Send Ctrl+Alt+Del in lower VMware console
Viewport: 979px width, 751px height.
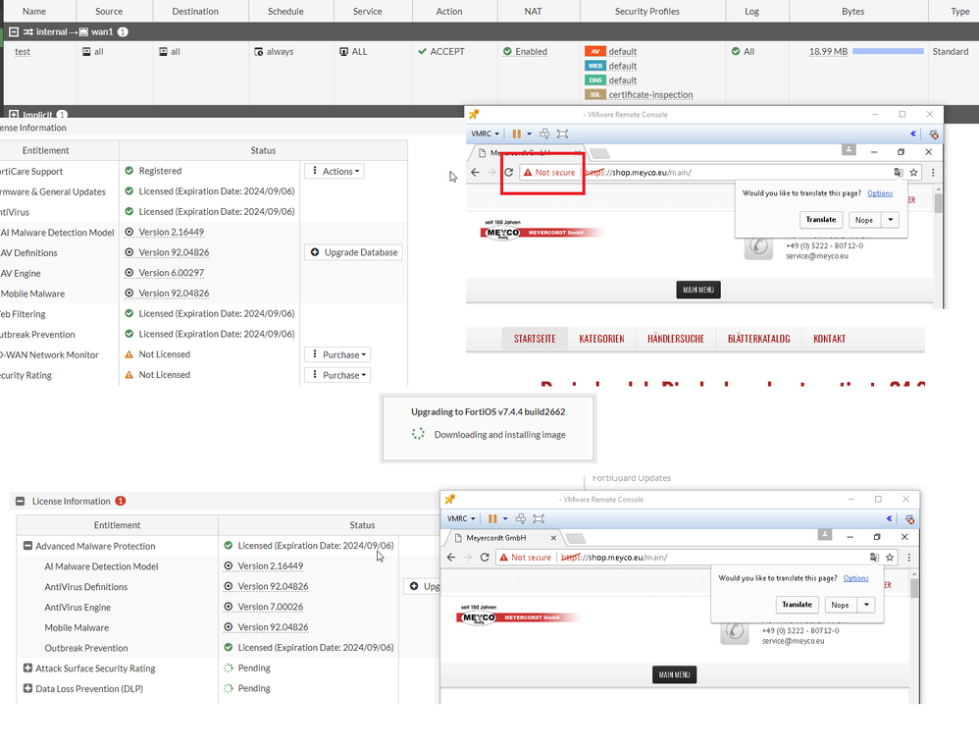[521, 518]
